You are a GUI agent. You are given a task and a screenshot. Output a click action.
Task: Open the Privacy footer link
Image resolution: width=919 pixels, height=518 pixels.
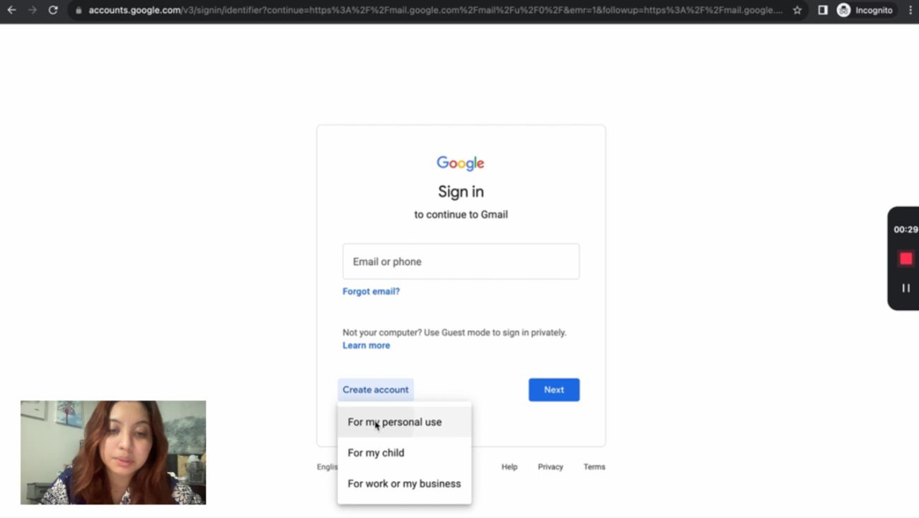550,467
